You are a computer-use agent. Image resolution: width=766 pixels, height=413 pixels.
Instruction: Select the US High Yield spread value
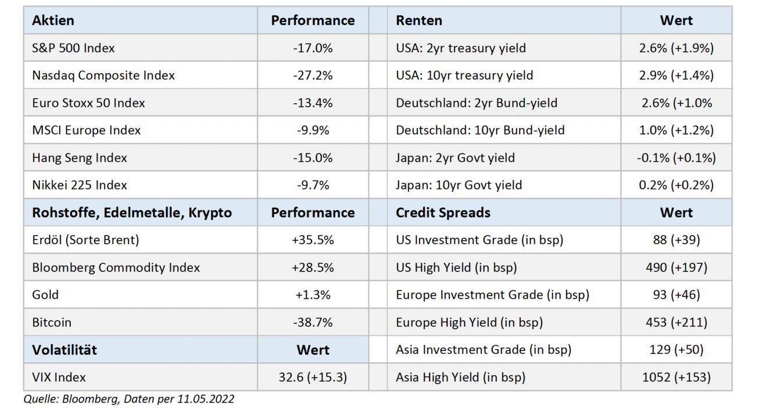pyautogui.click(x=676, y=267)
